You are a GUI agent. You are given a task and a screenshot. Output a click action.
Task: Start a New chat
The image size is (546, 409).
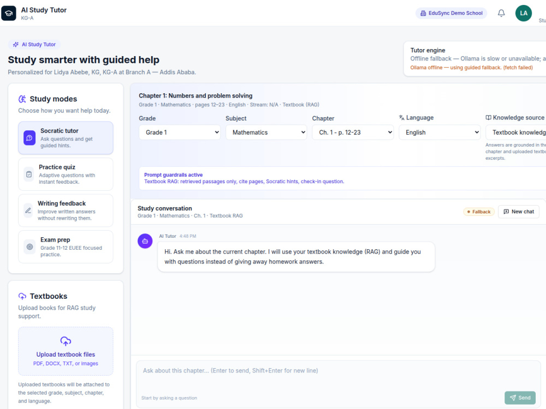pyautogui.click(x=519, y=212)
